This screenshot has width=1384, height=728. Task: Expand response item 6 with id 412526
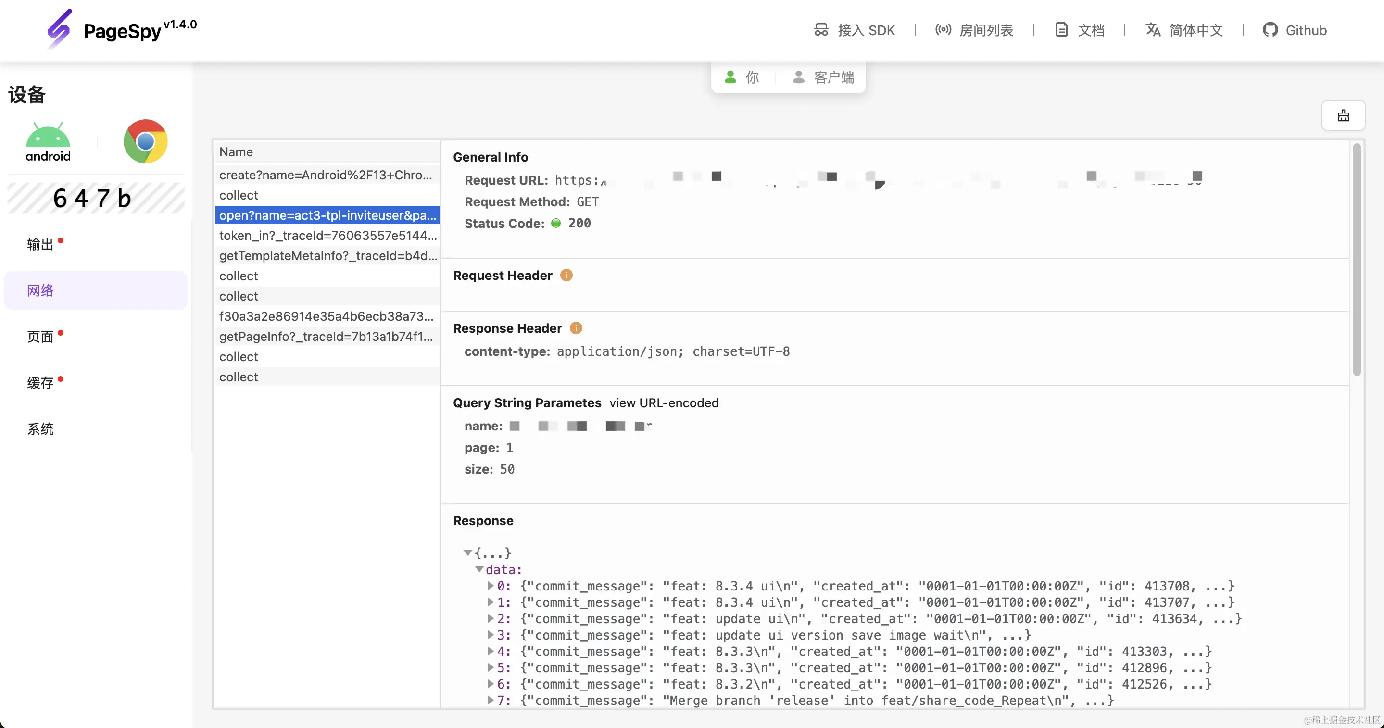click(x=490, y=683)
